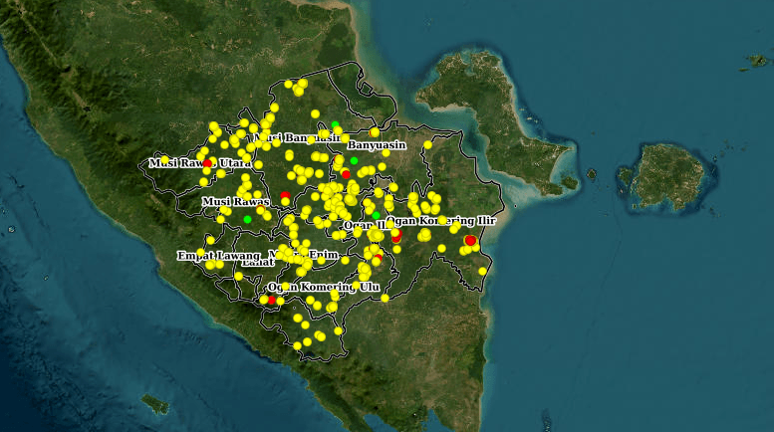Click green marker above Musi Banyuasin label
Screen dimensions: 774x432
click(335, 124)
